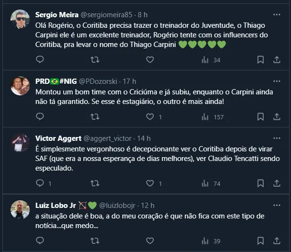Image resolution: width=291 pixels, height=252 pixels.
Task: Share Sergio Meira's tweet
Action: pos(277,60)
